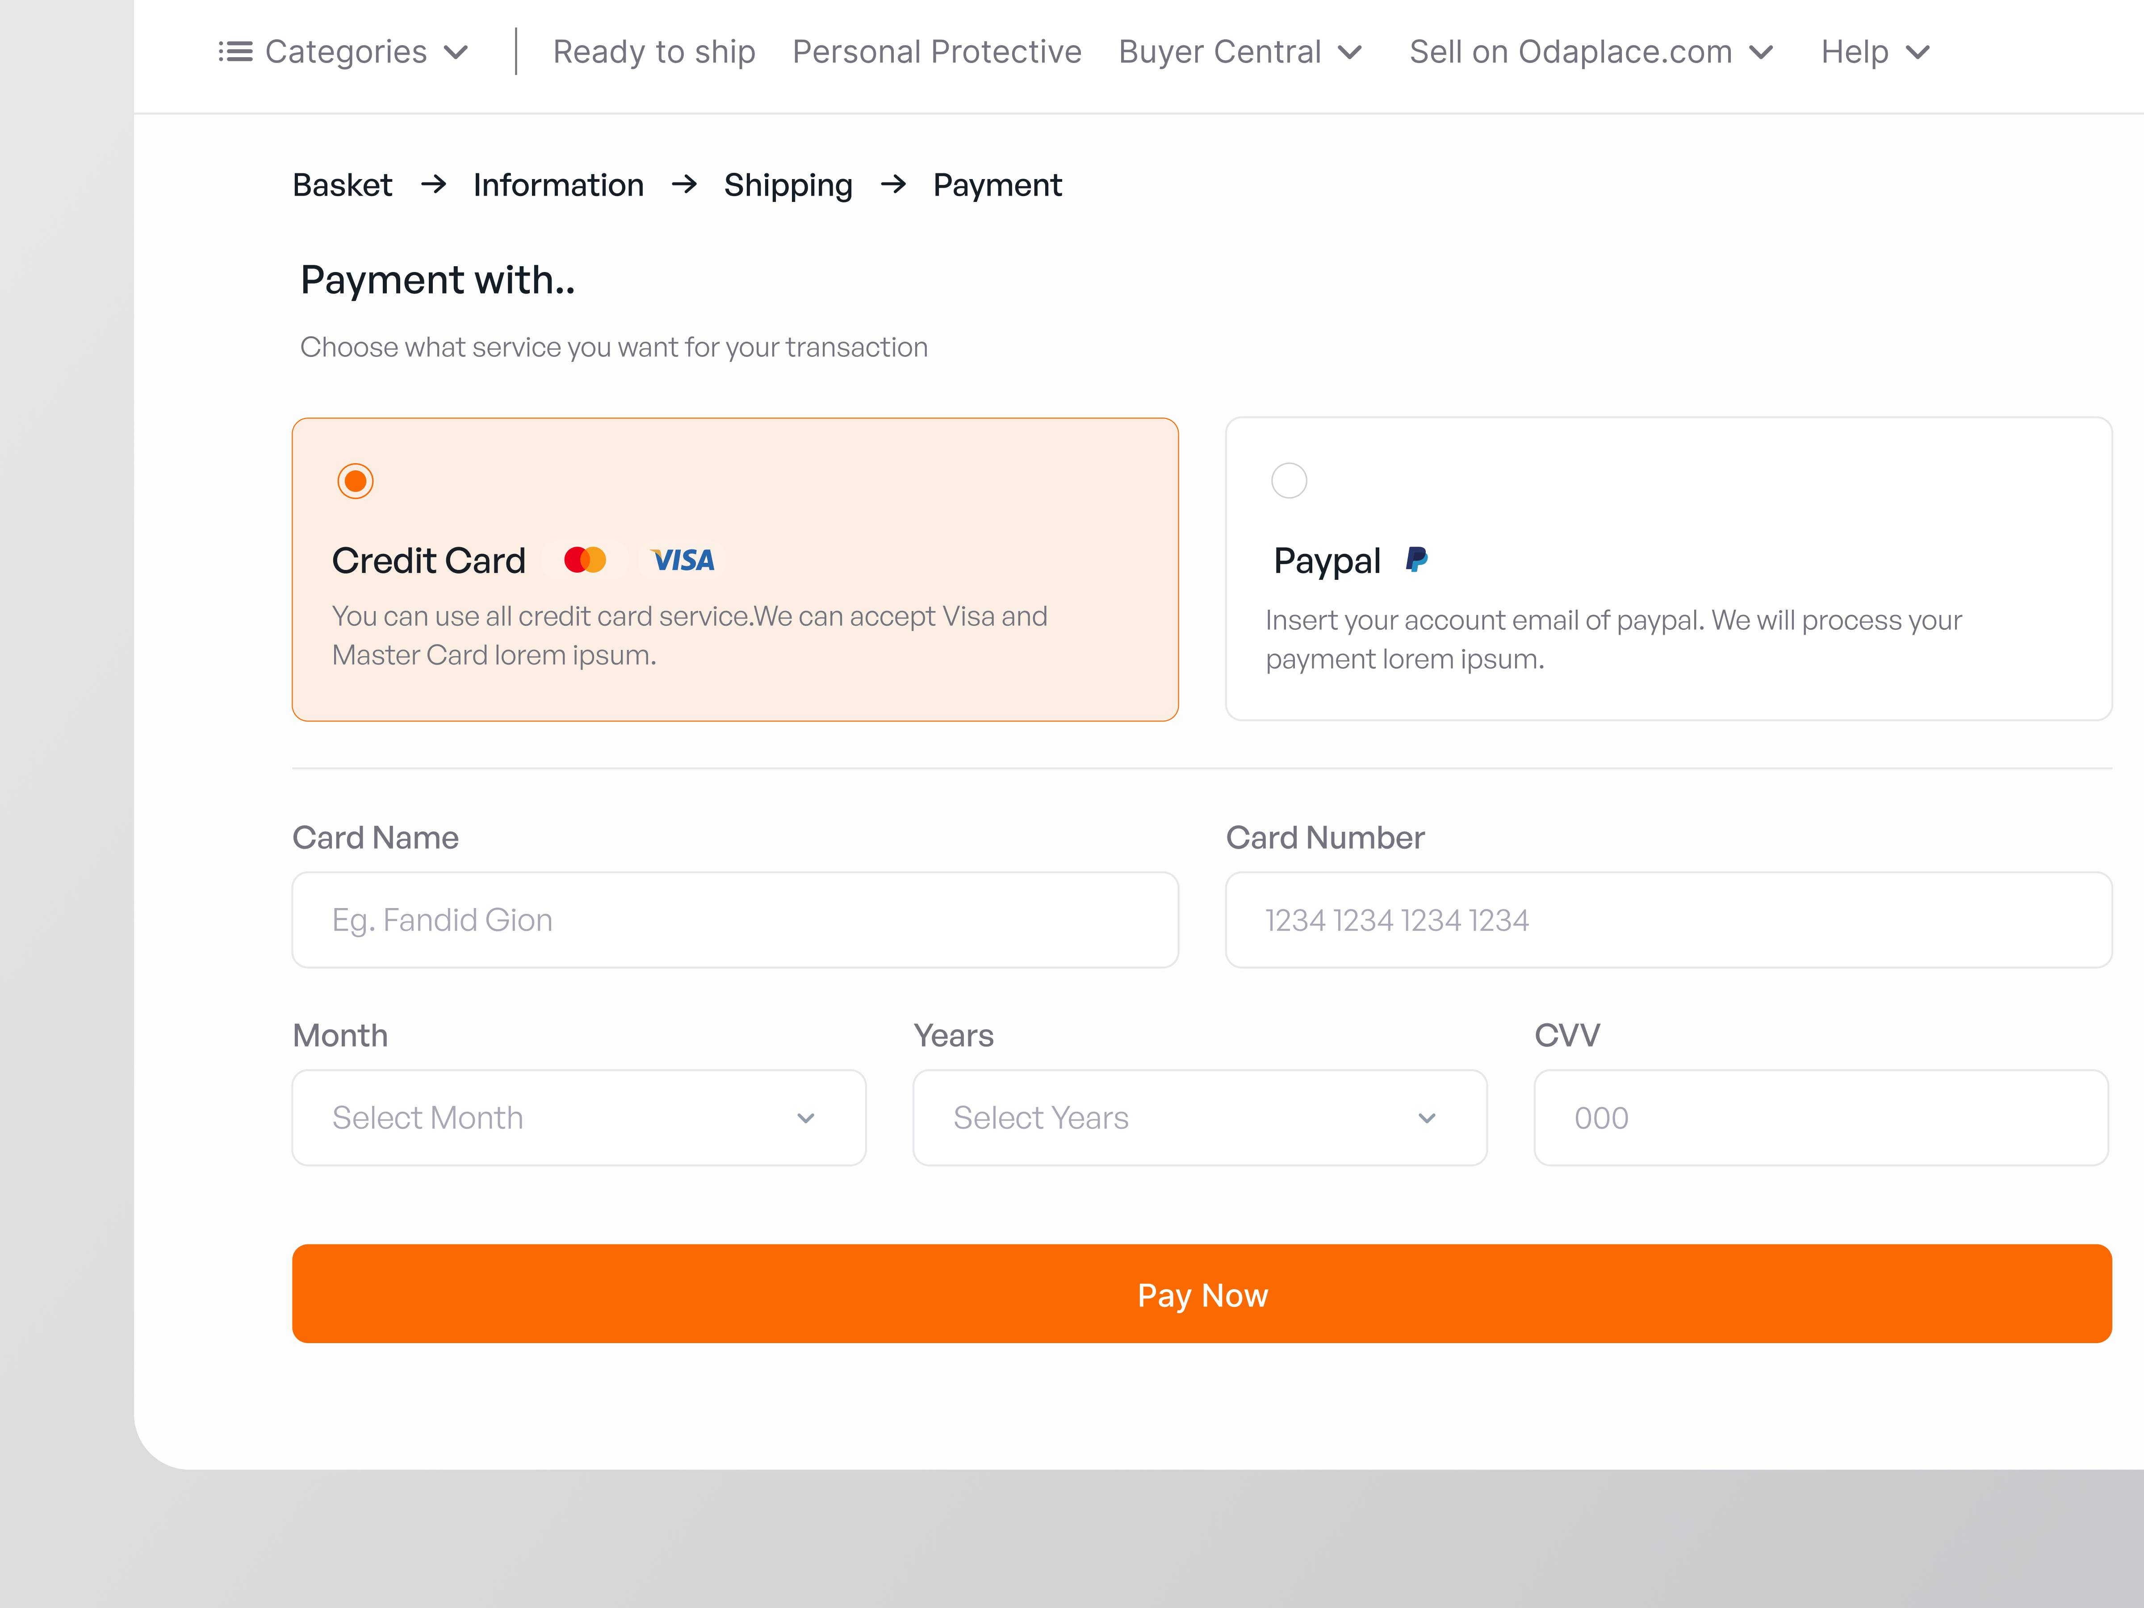Click the arrow between Shipping and Payment
Viewport: 2144px width, 1608px height.
click(x=894, y=185)
